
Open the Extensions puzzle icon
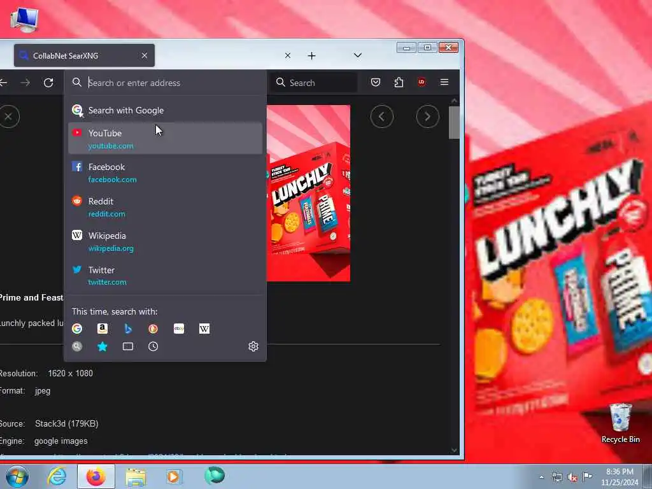pos(399,82)
